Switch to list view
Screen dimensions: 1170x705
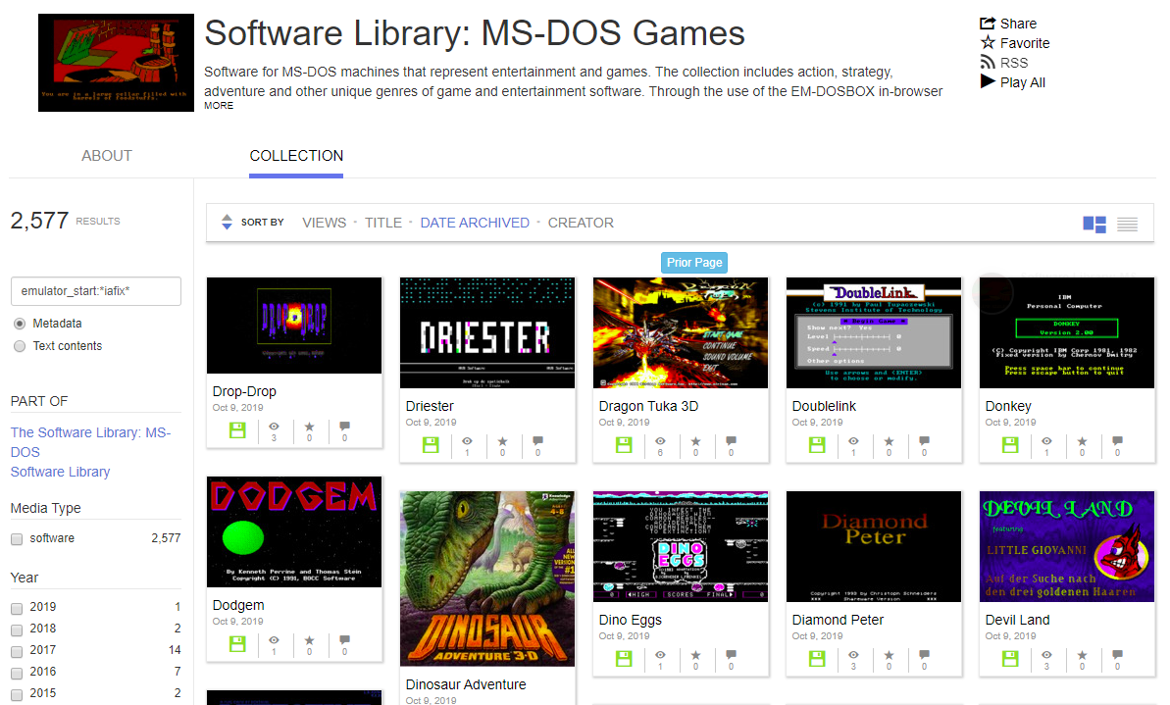click(x=1127, y=224)
